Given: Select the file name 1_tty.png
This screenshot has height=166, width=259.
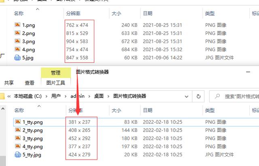Looking at the screenshot, I should tap(33, 122).
